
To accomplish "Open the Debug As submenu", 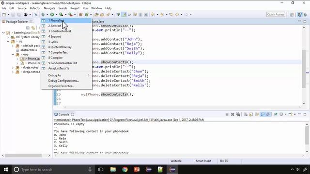I will click(x=66, y=75).
